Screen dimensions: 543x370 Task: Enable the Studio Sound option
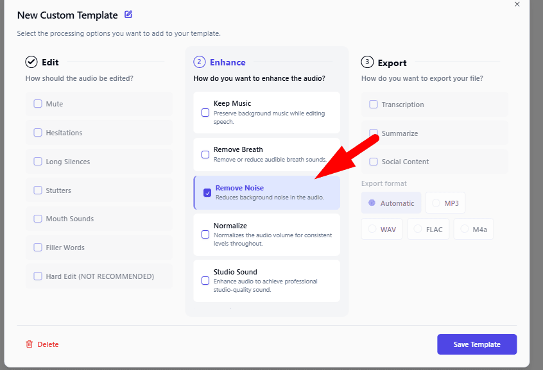pos(205,281)
